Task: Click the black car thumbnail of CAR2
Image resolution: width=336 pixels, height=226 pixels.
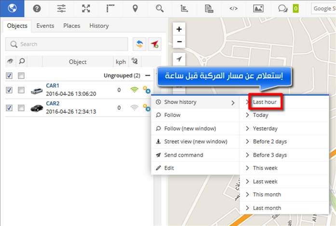Action: click(x=37, y=108)
